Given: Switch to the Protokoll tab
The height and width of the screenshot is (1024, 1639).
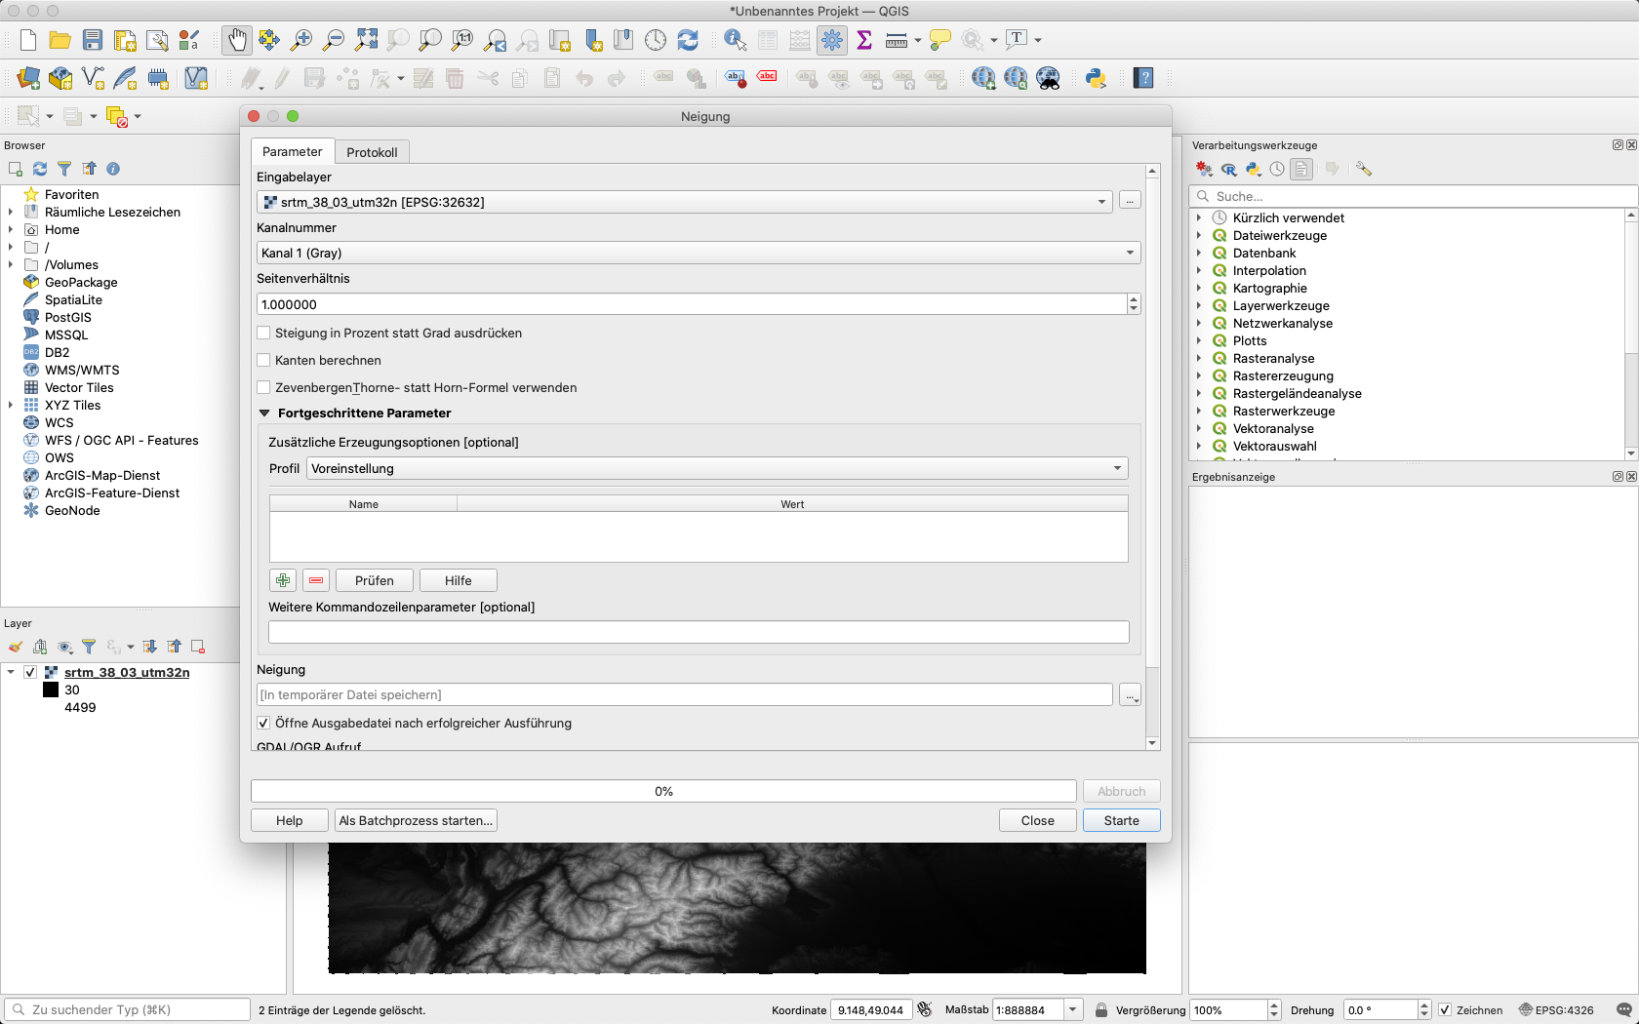Looking at the screenshot, I should coord(372,152).
